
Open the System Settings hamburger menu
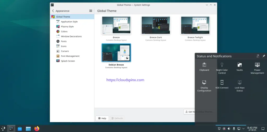tap(91, 11)
